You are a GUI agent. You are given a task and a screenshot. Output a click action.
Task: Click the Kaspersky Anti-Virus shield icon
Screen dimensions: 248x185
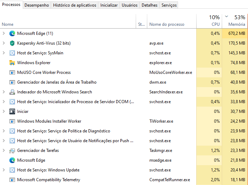coord(12,43)
